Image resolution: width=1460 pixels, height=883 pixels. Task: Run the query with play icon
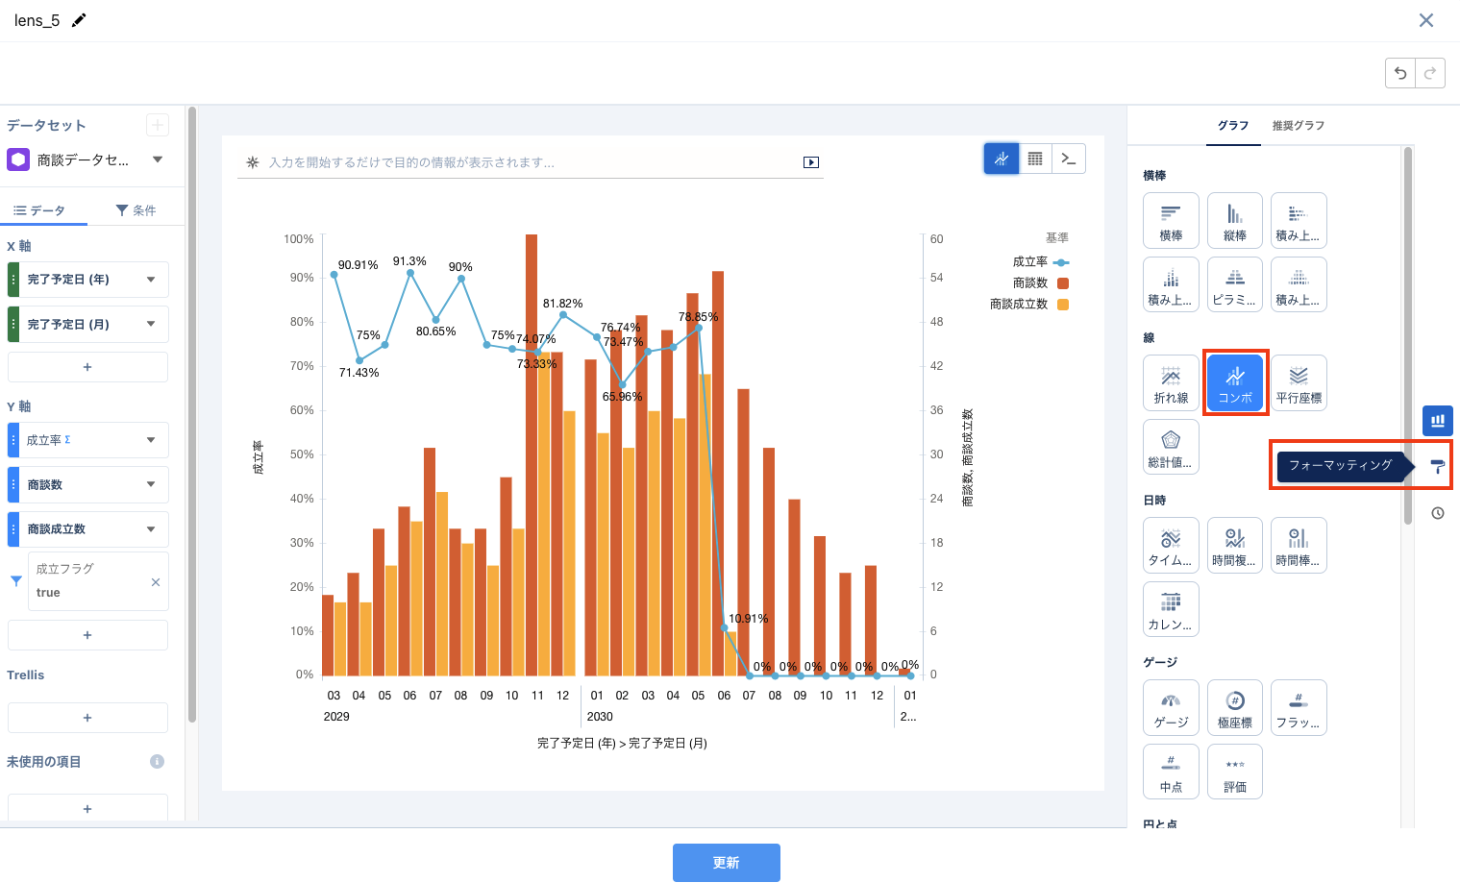click(x=811, y=162)
